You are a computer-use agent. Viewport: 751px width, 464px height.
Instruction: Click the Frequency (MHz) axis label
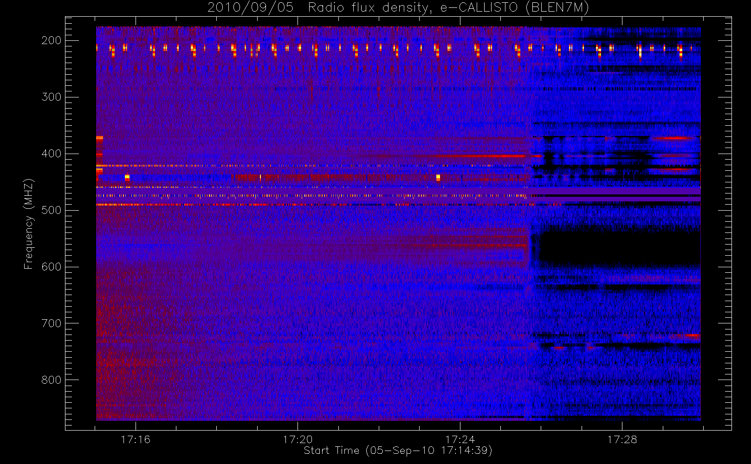point(29,224)
